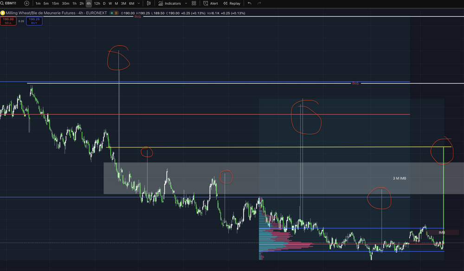Viewport: 464px width, 271px height.
Task: Expand the favorite indicators dropdown arrow
Action: tap(186, 4)
